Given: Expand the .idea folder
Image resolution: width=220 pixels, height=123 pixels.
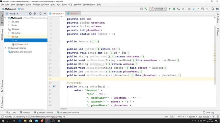Looking at the screenshot, I should (9, 22).
